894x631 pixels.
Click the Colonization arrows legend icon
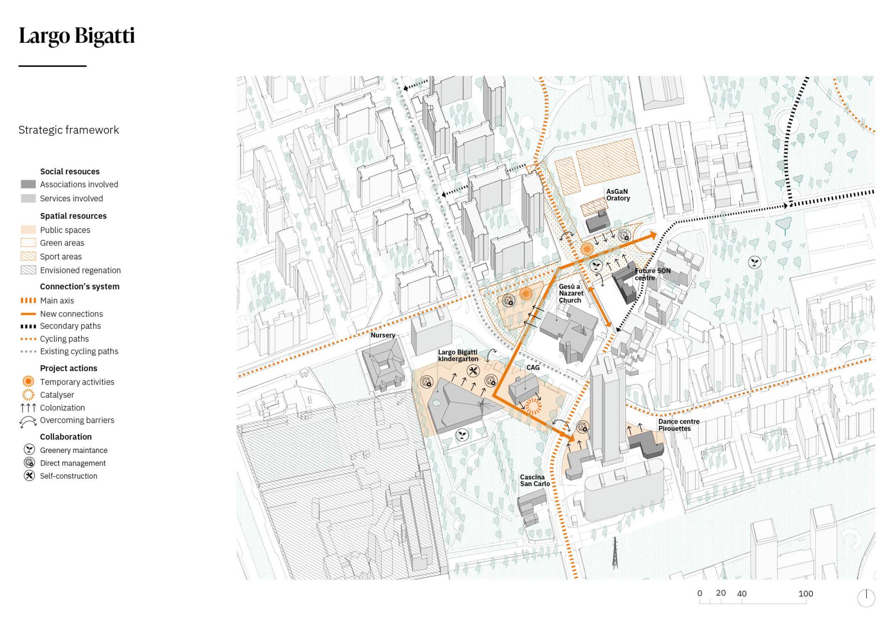[x=28, y=408]
